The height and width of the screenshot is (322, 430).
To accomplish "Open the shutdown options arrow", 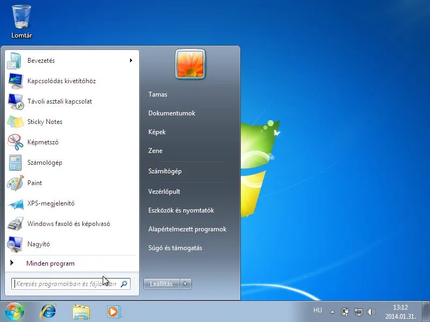I will [185, 284].
